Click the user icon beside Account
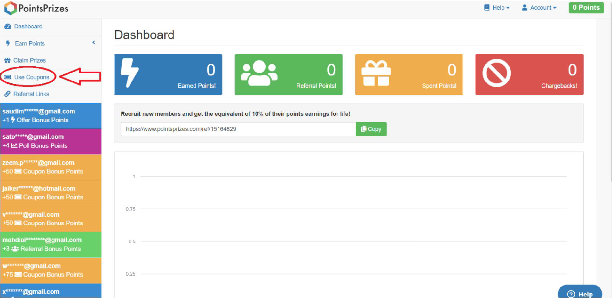 pyautogui.click(x=525, y=8)
